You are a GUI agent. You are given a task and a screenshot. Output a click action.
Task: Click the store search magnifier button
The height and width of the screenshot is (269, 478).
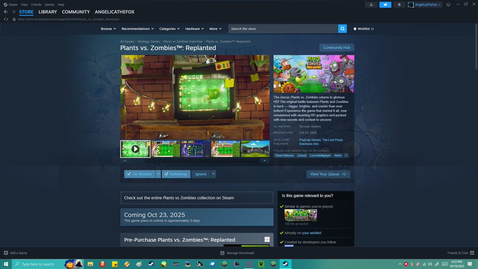(x=343, y=29)
